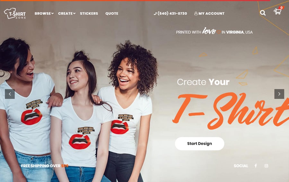
Task: Go to the Stickers menu item
Action: [x=89, y=13]
